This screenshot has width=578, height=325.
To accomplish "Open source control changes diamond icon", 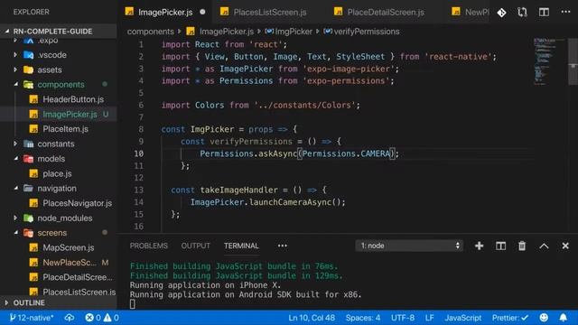I will click(501, 13).
